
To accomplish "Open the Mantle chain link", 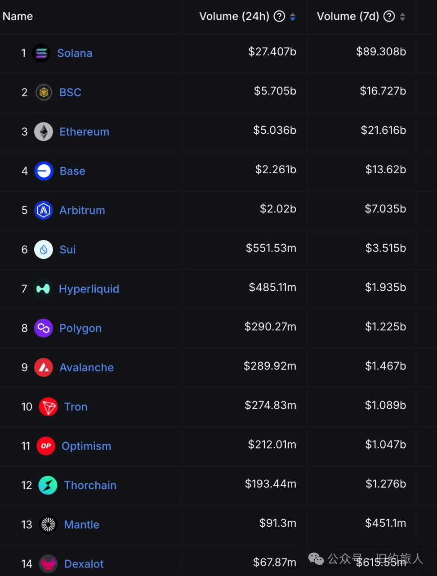I will point(82,525).
